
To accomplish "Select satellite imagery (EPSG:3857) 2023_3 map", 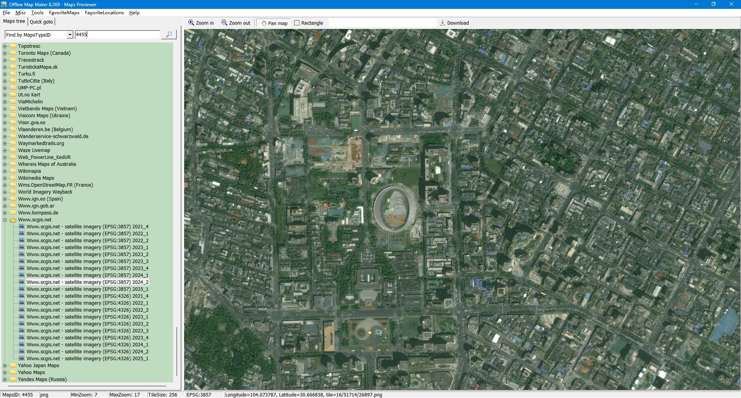I will (x=87, y=261).
